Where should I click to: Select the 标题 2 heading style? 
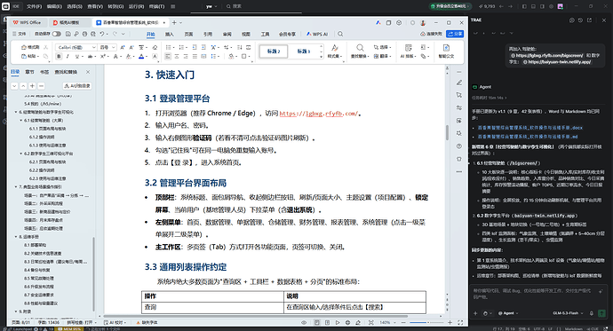coord(274,51)
